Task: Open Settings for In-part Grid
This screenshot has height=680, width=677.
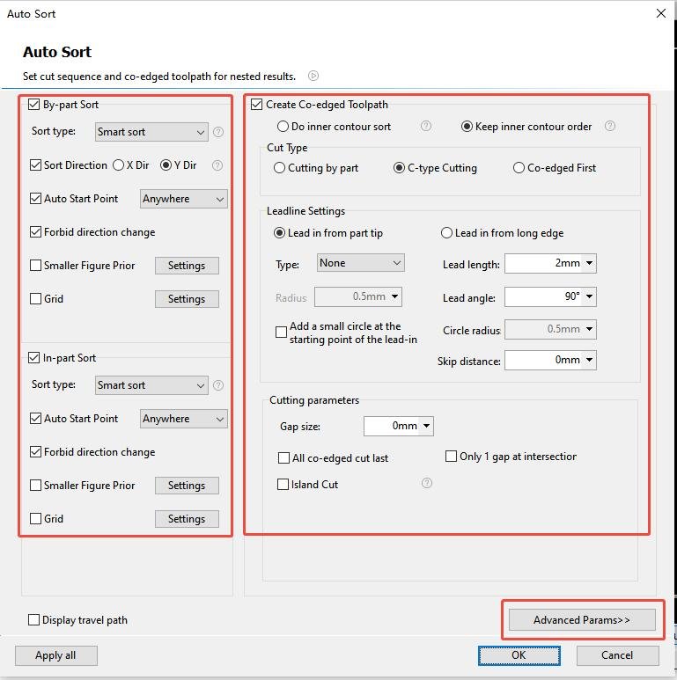Action: [187, 519]
